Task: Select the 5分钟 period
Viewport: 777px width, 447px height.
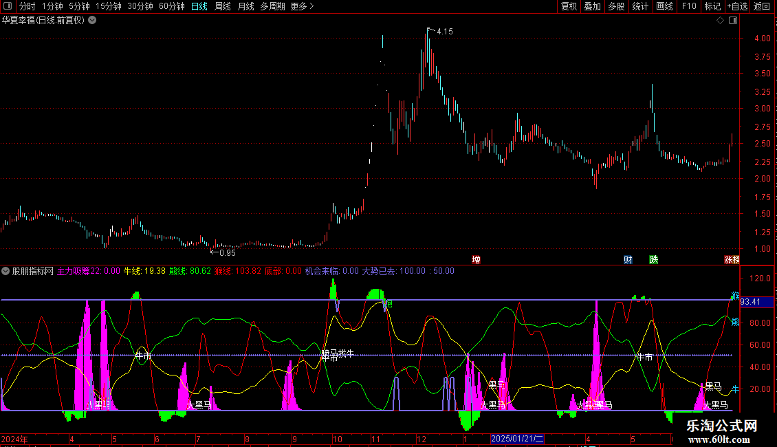Action: 79,6
